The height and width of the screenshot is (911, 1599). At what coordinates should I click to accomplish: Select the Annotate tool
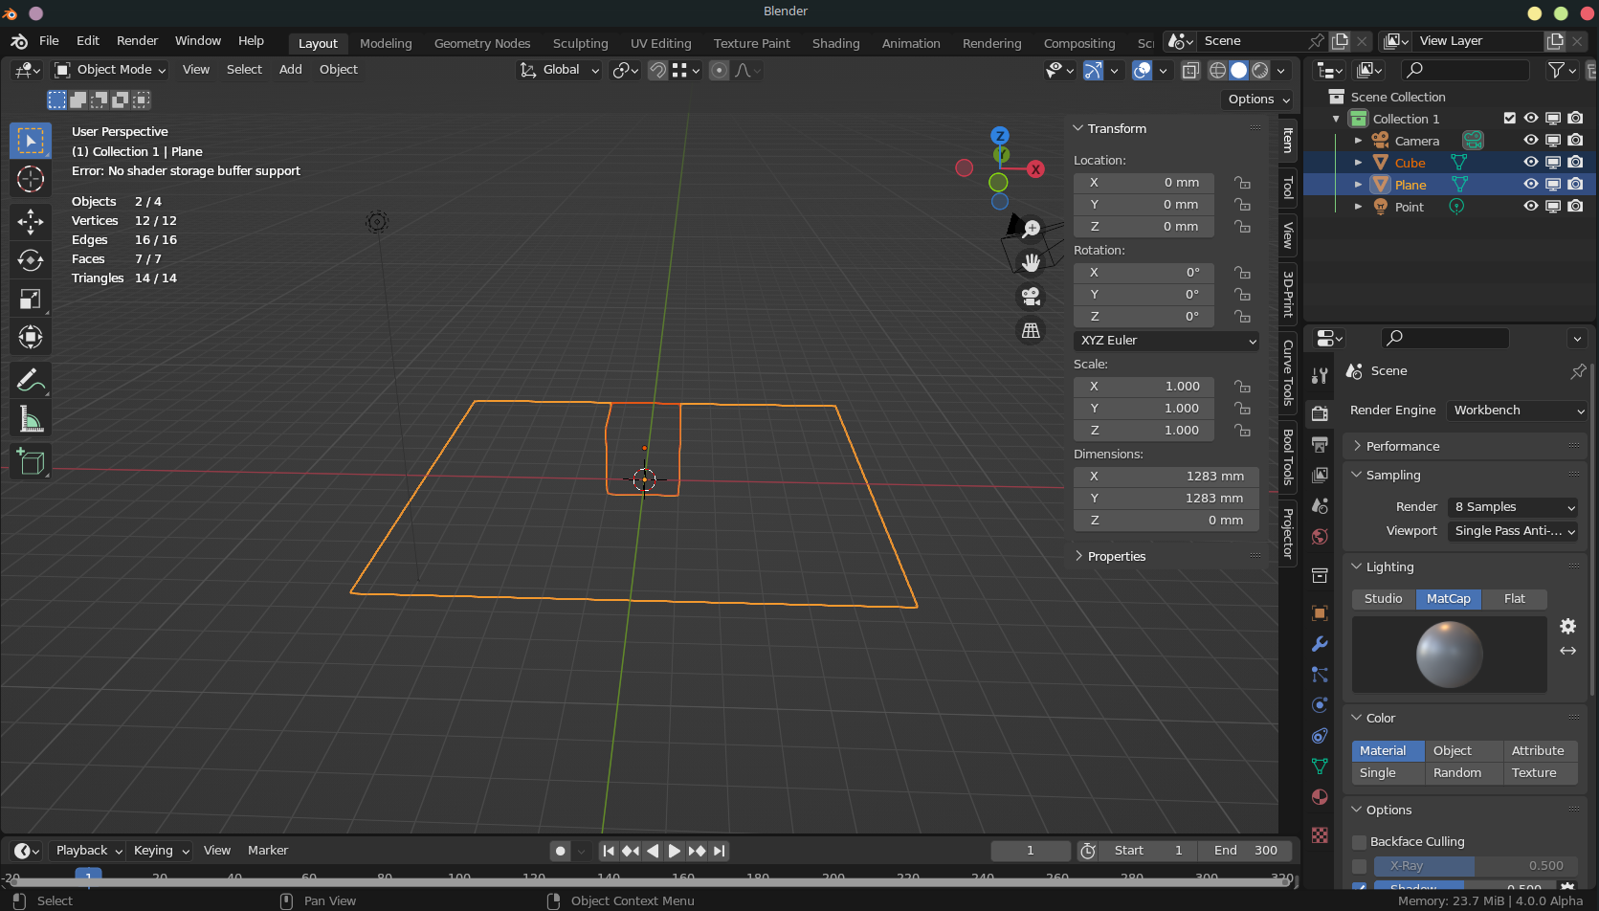31,381
